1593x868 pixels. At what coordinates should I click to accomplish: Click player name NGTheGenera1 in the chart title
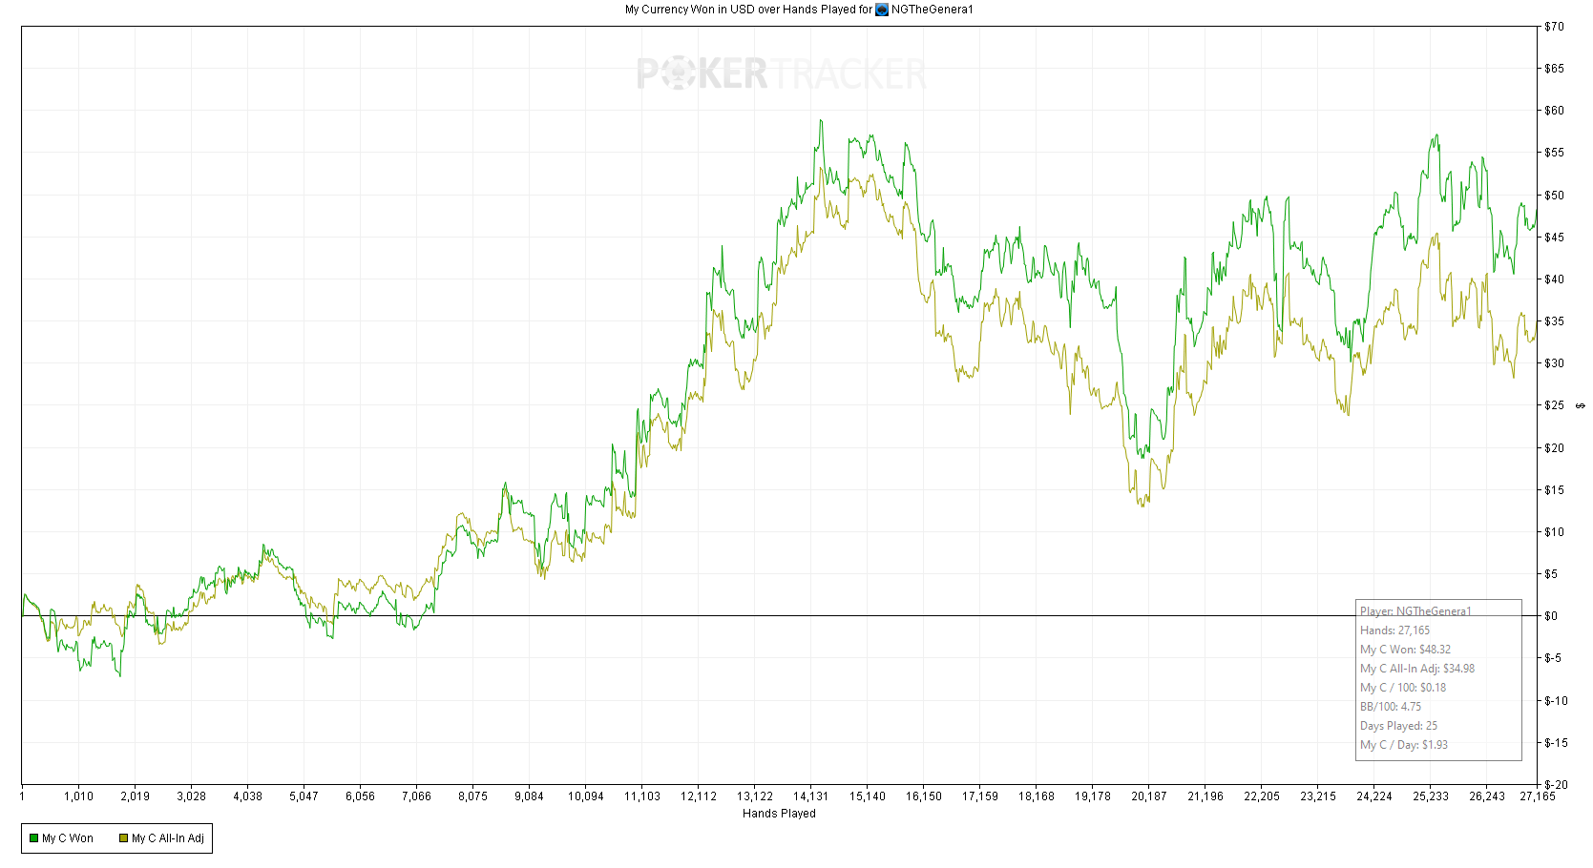(933, 10)
